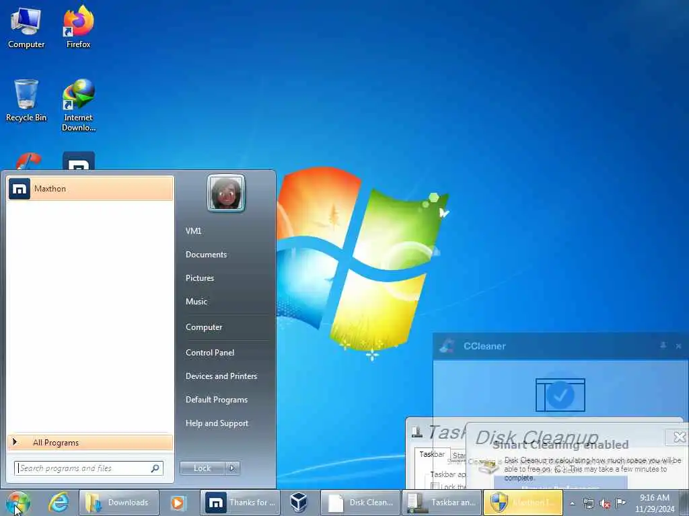
Task: Click the Start orb on the taskbar
Action: coord(17,503)
